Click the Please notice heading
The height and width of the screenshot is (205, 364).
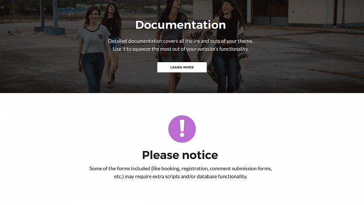tap(180, 155)
